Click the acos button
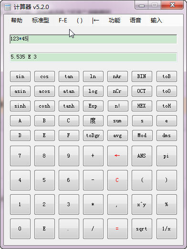This screenshot has height=249, width=187. point(44,91)
